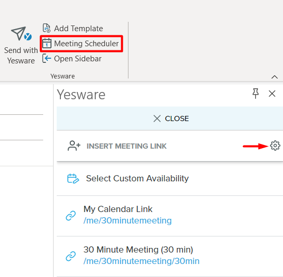Open Meeting Scheduler calendar icon
The image size is (283, 277).
[47, 43]
